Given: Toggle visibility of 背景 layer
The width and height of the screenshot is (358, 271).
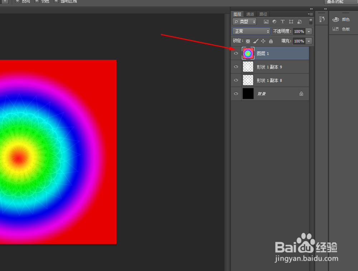Looking at the screenshot, I should pyautogui.click(x=236, y=93).
